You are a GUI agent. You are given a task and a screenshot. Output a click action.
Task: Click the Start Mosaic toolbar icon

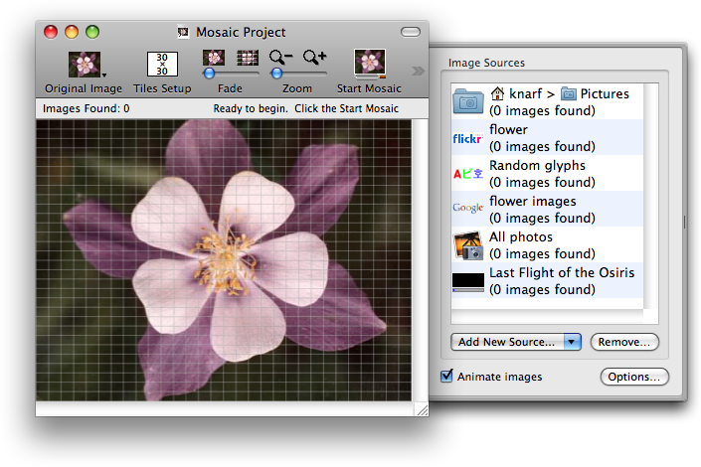[369, 63]
